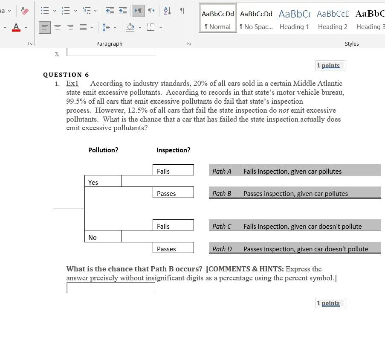Click the Pollution? column label

[103, 150]
